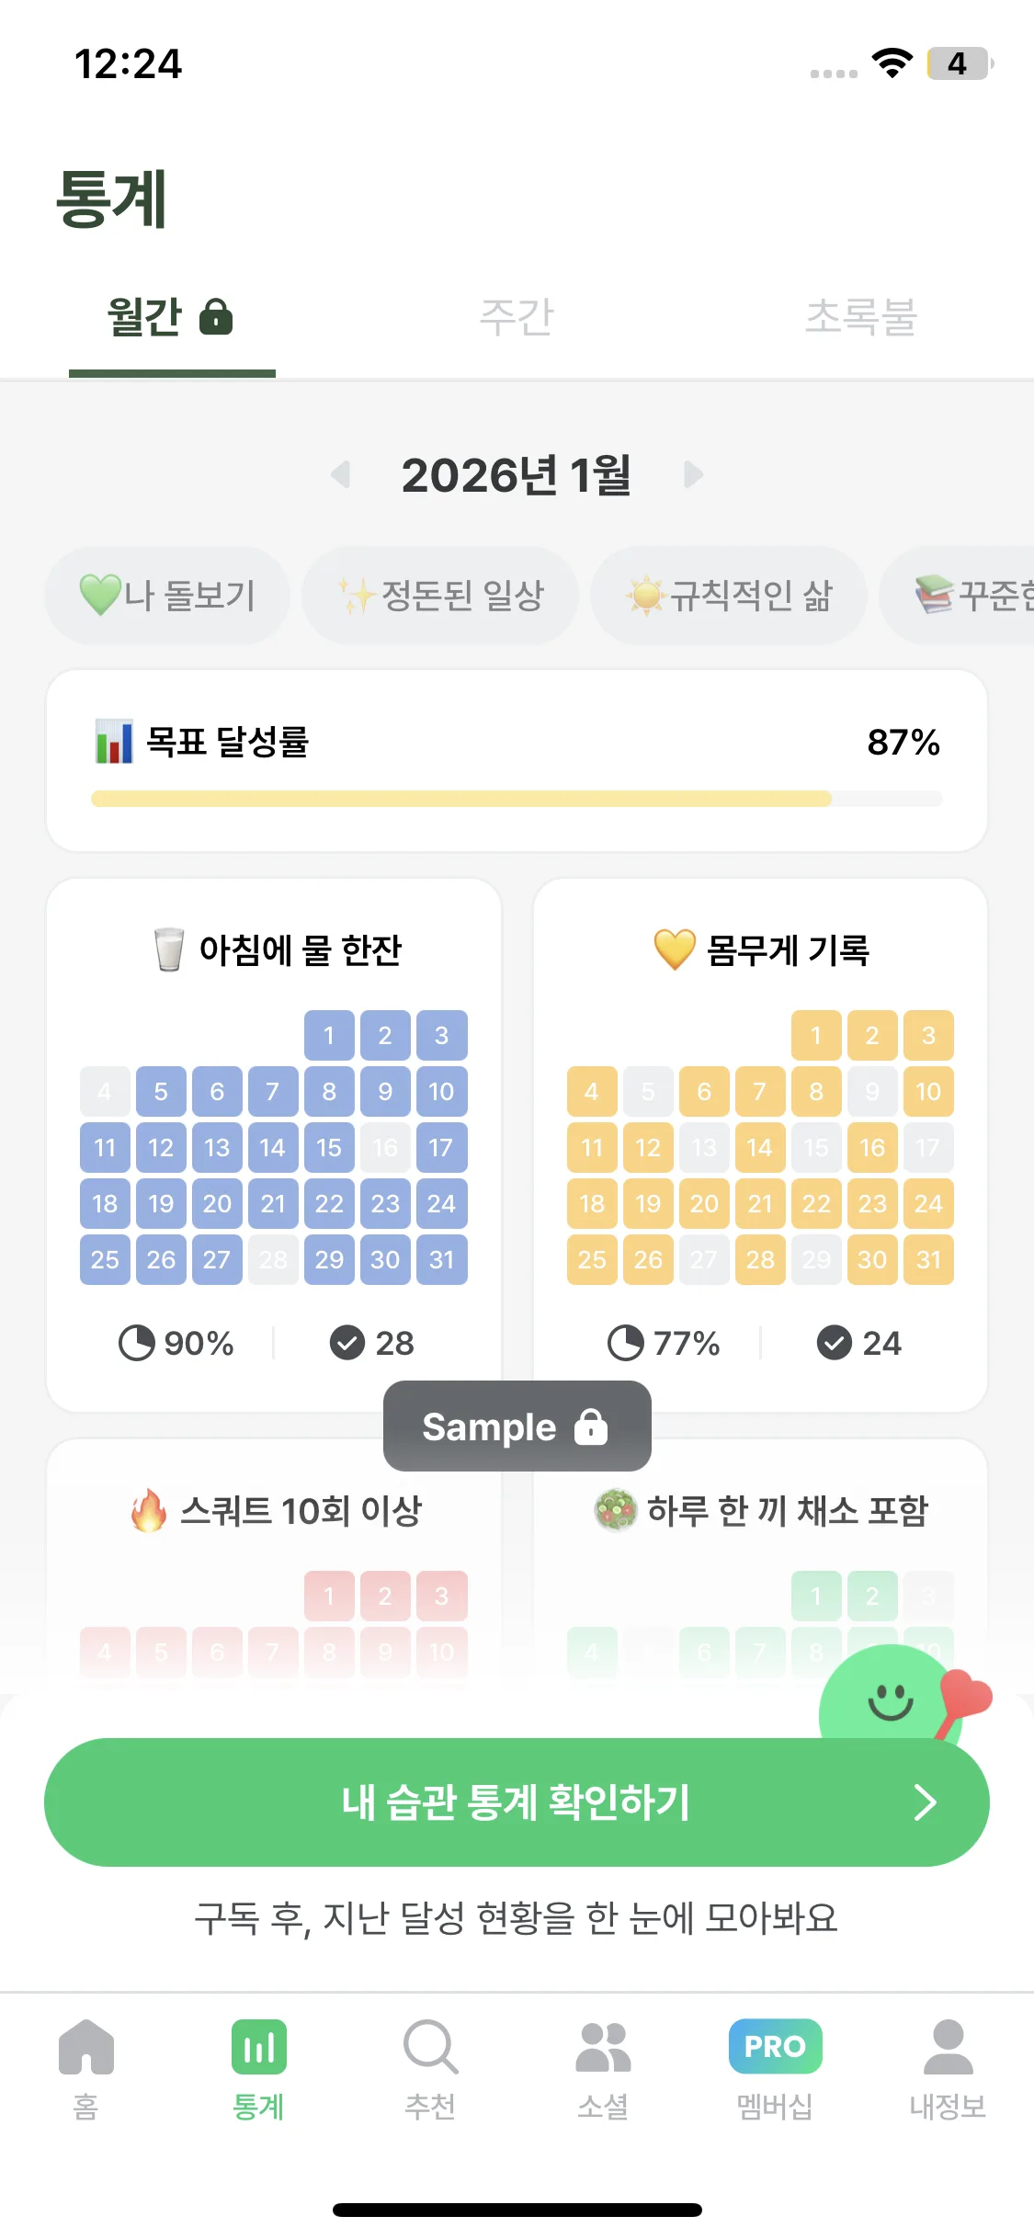1034x2239 pixels.
Task: Tap the 월간 monthly tab with lock
Action: point(171,317)
